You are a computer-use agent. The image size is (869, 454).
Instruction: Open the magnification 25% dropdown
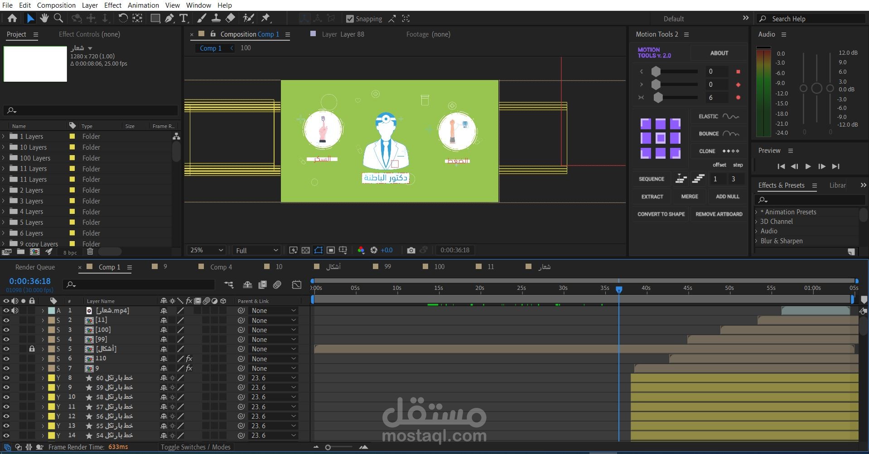coord(207,250)
